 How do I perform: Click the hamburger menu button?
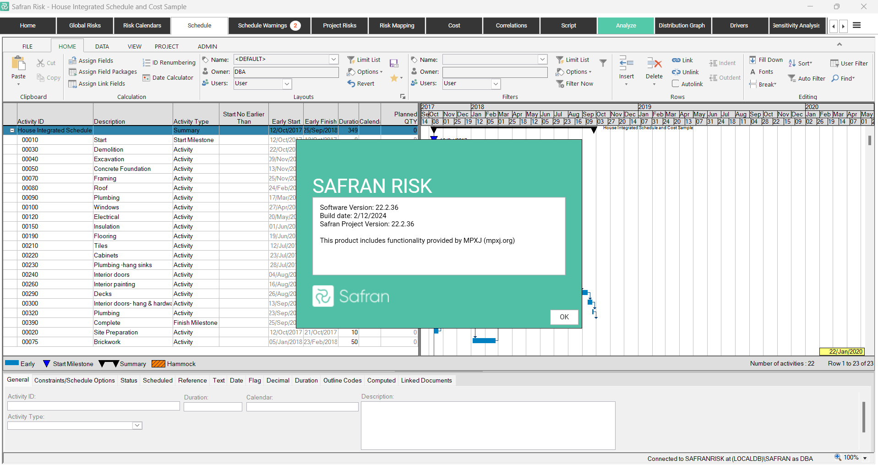point(856,26)
